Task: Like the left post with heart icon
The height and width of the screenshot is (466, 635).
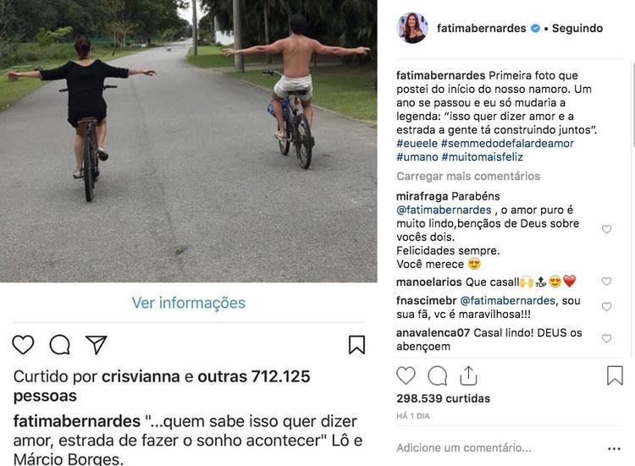Action: 23,345
